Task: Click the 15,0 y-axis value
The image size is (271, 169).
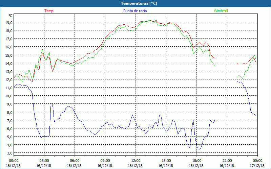Action: 9,55
